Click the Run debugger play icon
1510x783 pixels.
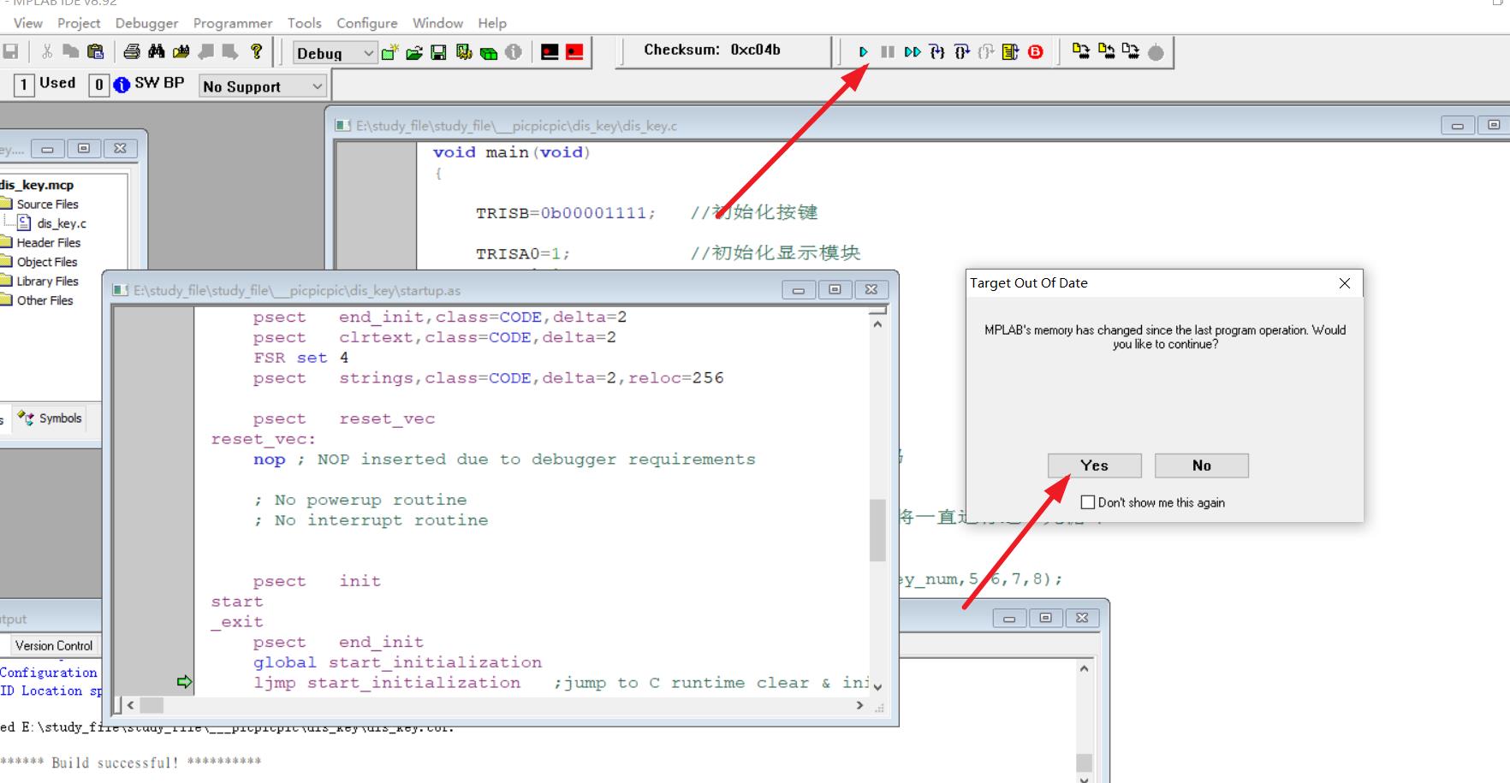coord(863,52)
